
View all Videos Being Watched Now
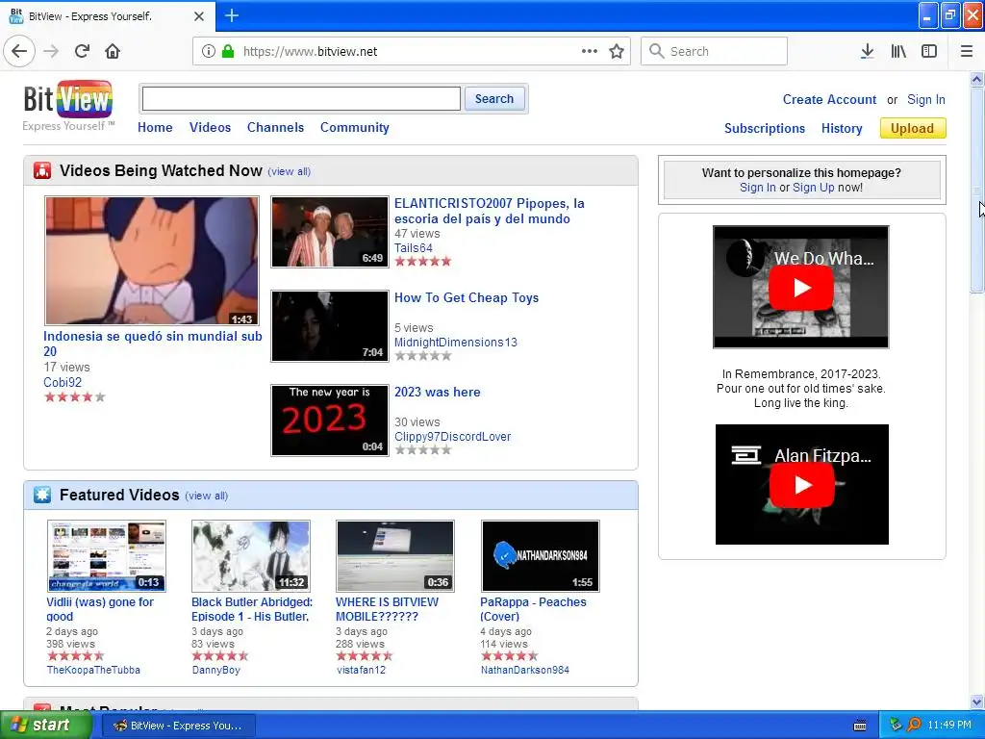point(289,171)
